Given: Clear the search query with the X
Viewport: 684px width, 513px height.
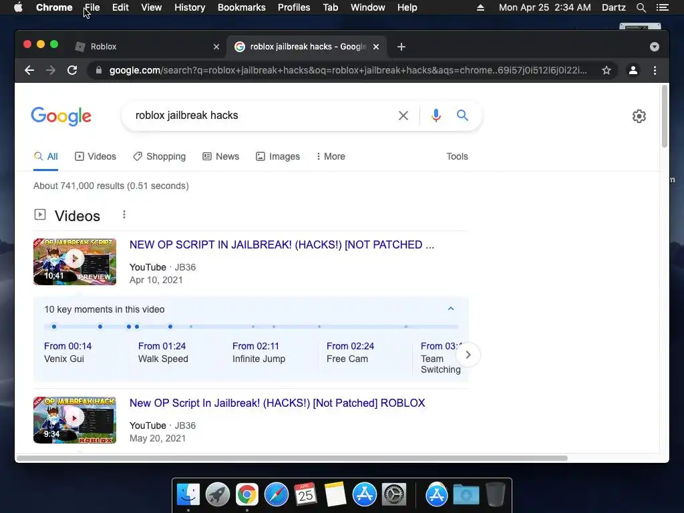Looking at the screenshot, I should tap(403, 116).
